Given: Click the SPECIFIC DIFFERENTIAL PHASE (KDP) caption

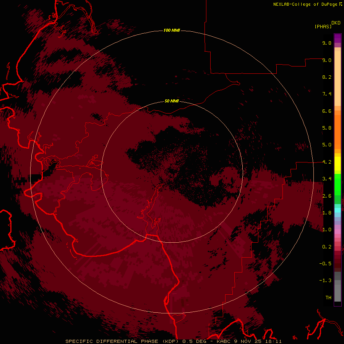Looking at the screenshot, I should point(123,341).
